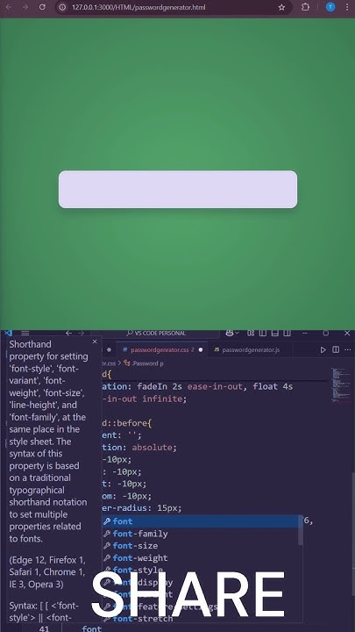Click the 'absolute' value in the code
The width and height of the screenshot is (355, 632).
click(x=153, y=448)
